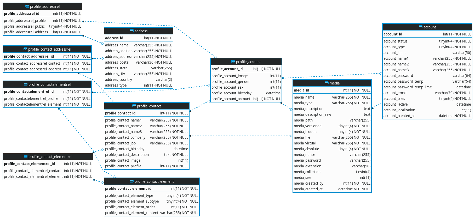Image resolution: width=475 pixels, height=219 pixels.
Task: Click the table icon beside the account header
Action: (x=420, y=27)
